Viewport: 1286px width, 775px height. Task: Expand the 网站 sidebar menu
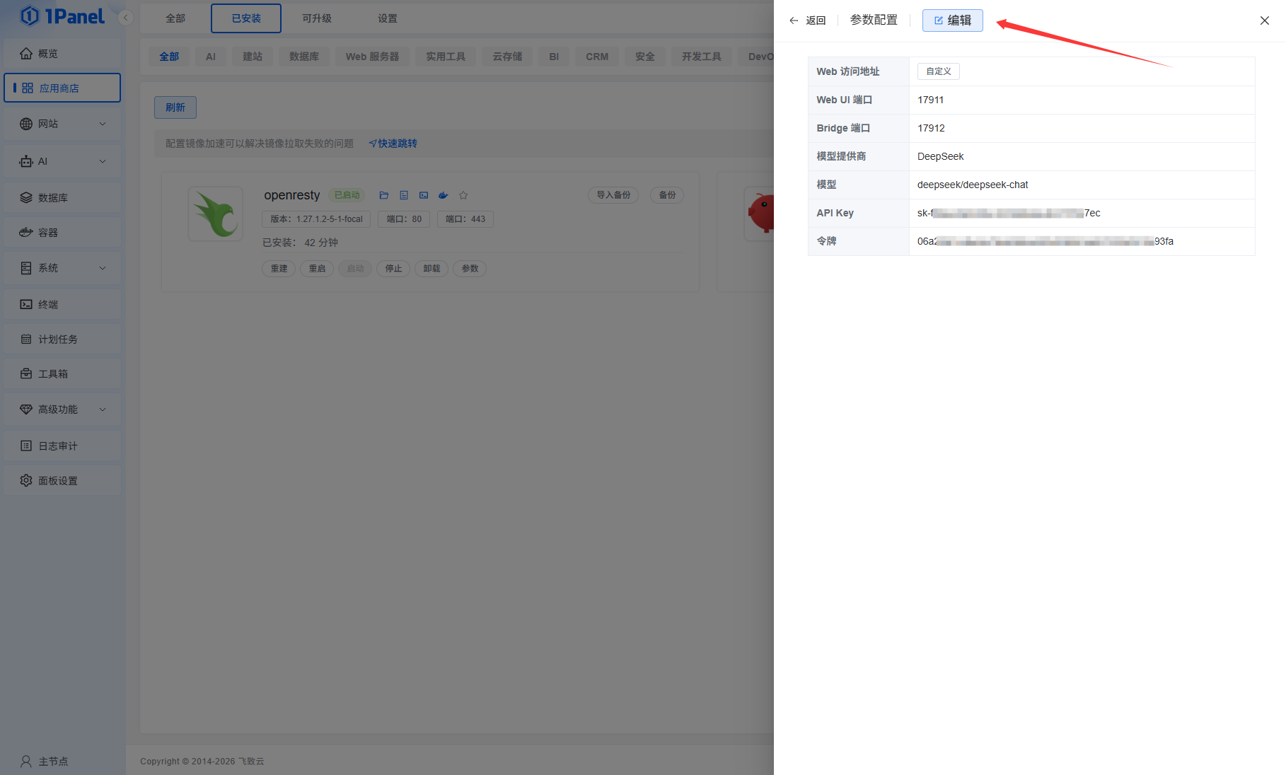click(62, 124)
